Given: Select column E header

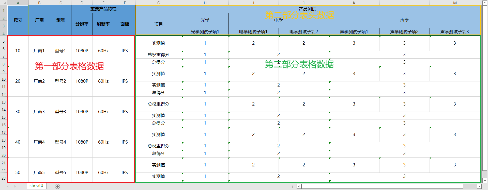Looking at the screenshot, I should tap(103, 3).
